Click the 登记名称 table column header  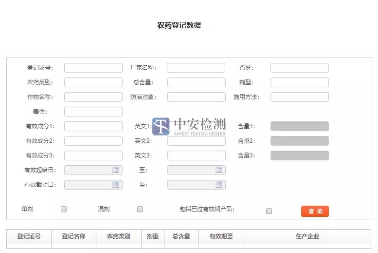(x=73, y=236)
